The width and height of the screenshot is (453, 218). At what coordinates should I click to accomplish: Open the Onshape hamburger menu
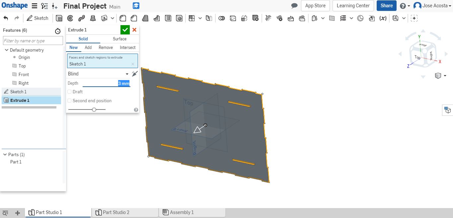34,6
